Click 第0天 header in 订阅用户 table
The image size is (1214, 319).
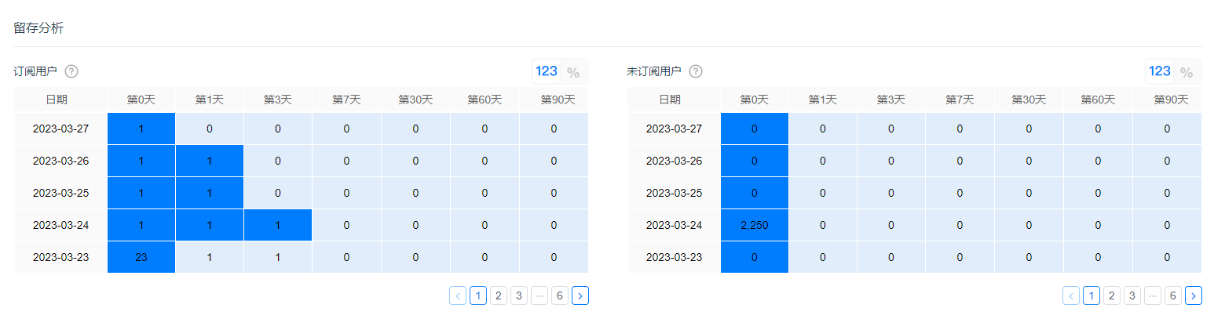tap(141, 100)
